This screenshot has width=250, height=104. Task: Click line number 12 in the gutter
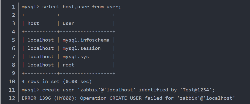(x=12, y=98)
